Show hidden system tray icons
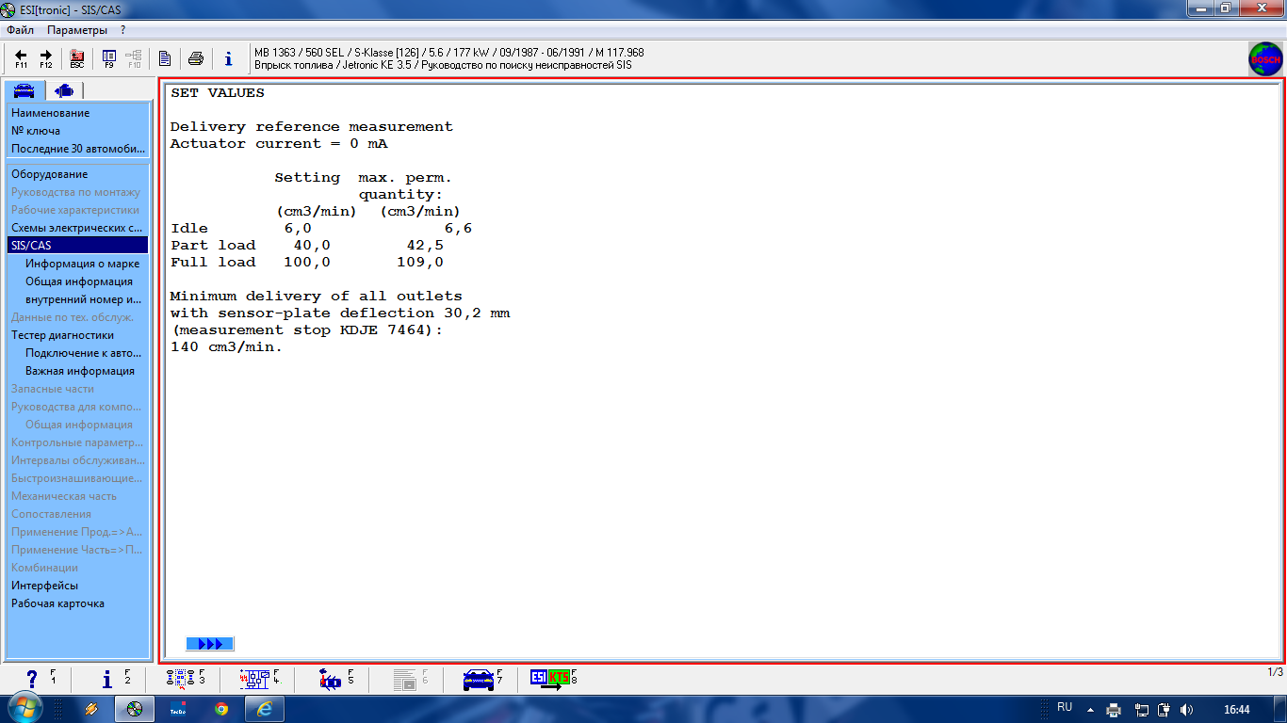The height and width of the screenshot is (723, 1287). click(1090, 710)
